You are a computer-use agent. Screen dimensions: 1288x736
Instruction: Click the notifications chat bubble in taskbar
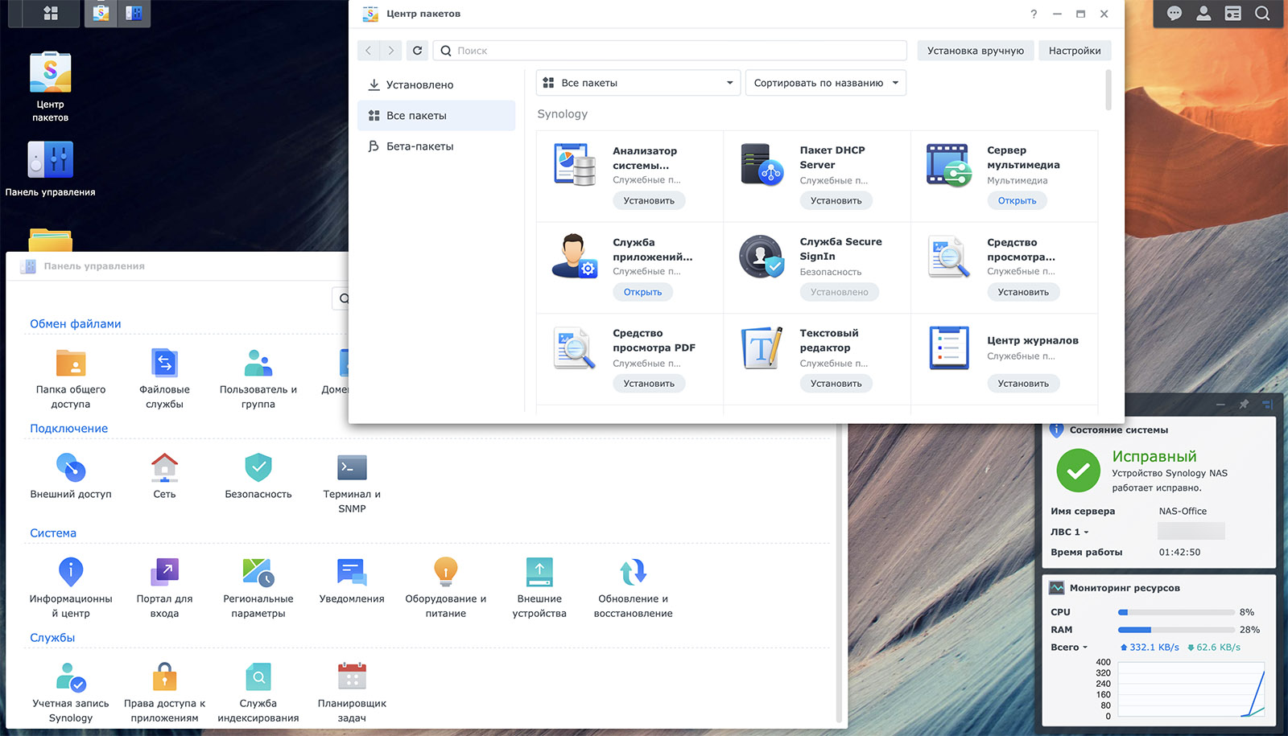[x=1174, y=14]
